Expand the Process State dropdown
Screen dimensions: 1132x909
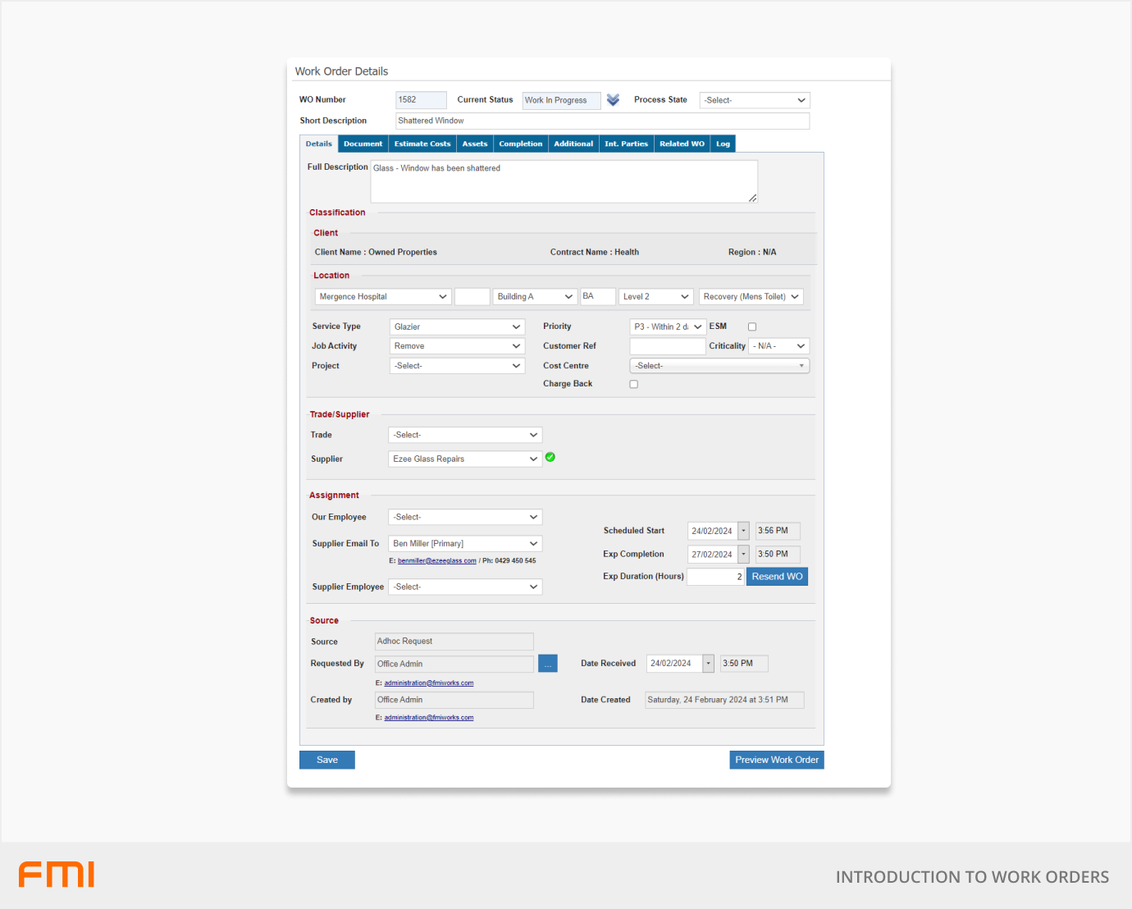click(754, 100)
